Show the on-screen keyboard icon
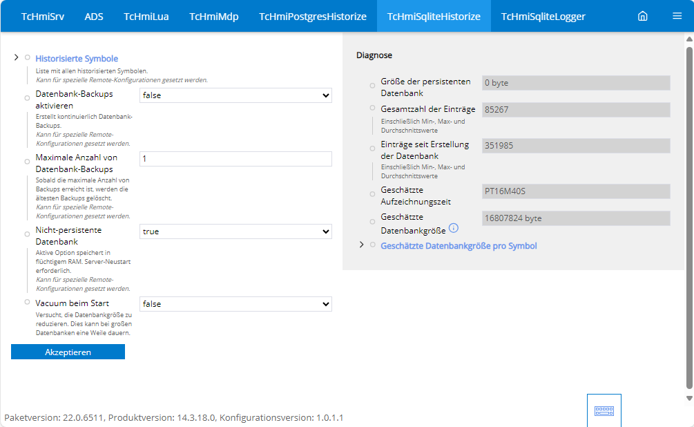694x427 pixels. pos(604,410)
